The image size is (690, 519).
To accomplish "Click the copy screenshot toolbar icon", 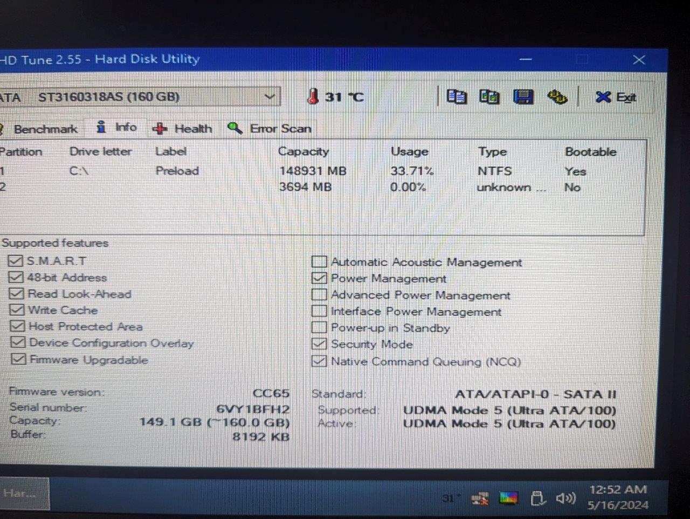I will (x=489, y=97).
